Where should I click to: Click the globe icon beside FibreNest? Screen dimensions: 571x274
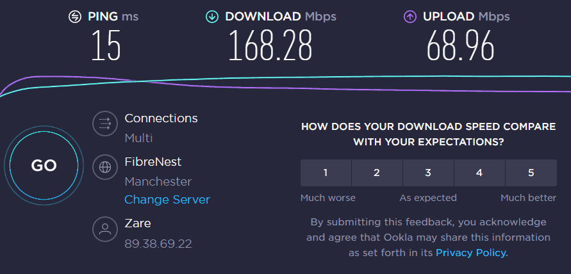point(105,167)
